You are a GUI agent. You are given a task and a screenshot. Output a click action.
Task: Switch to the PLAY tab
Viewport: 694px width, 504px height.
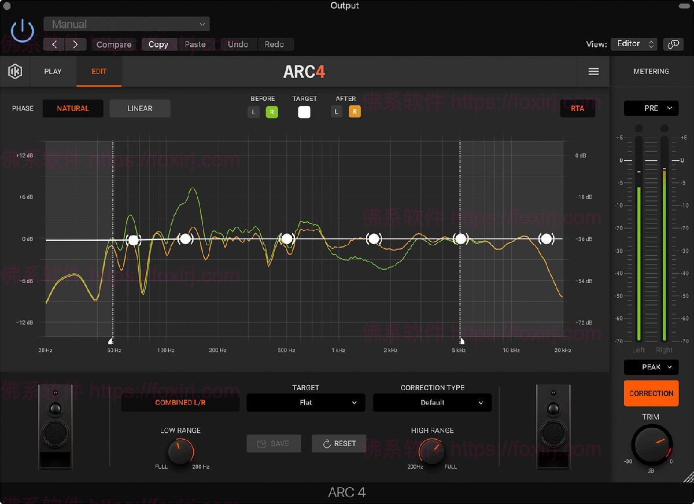click(x=53, y=71)
